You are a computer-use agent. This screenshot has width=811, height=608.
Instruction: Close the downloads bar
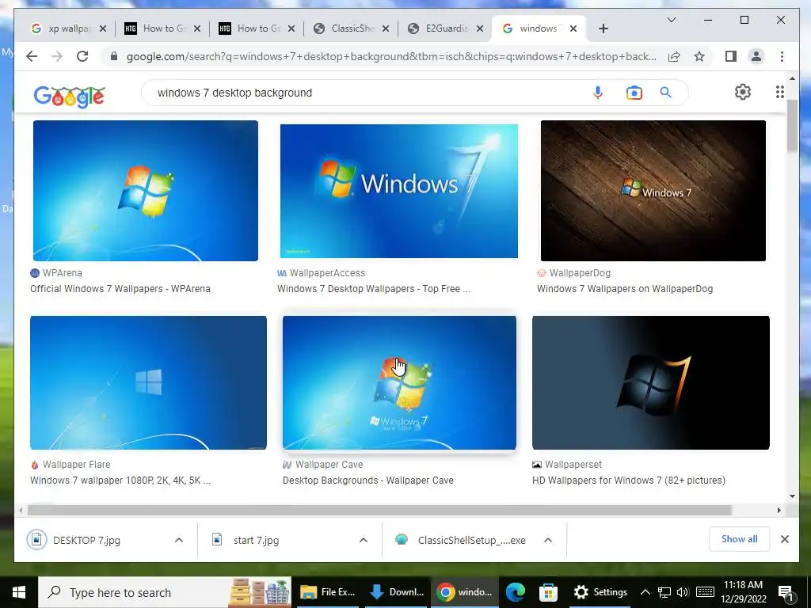pos(785,539)
